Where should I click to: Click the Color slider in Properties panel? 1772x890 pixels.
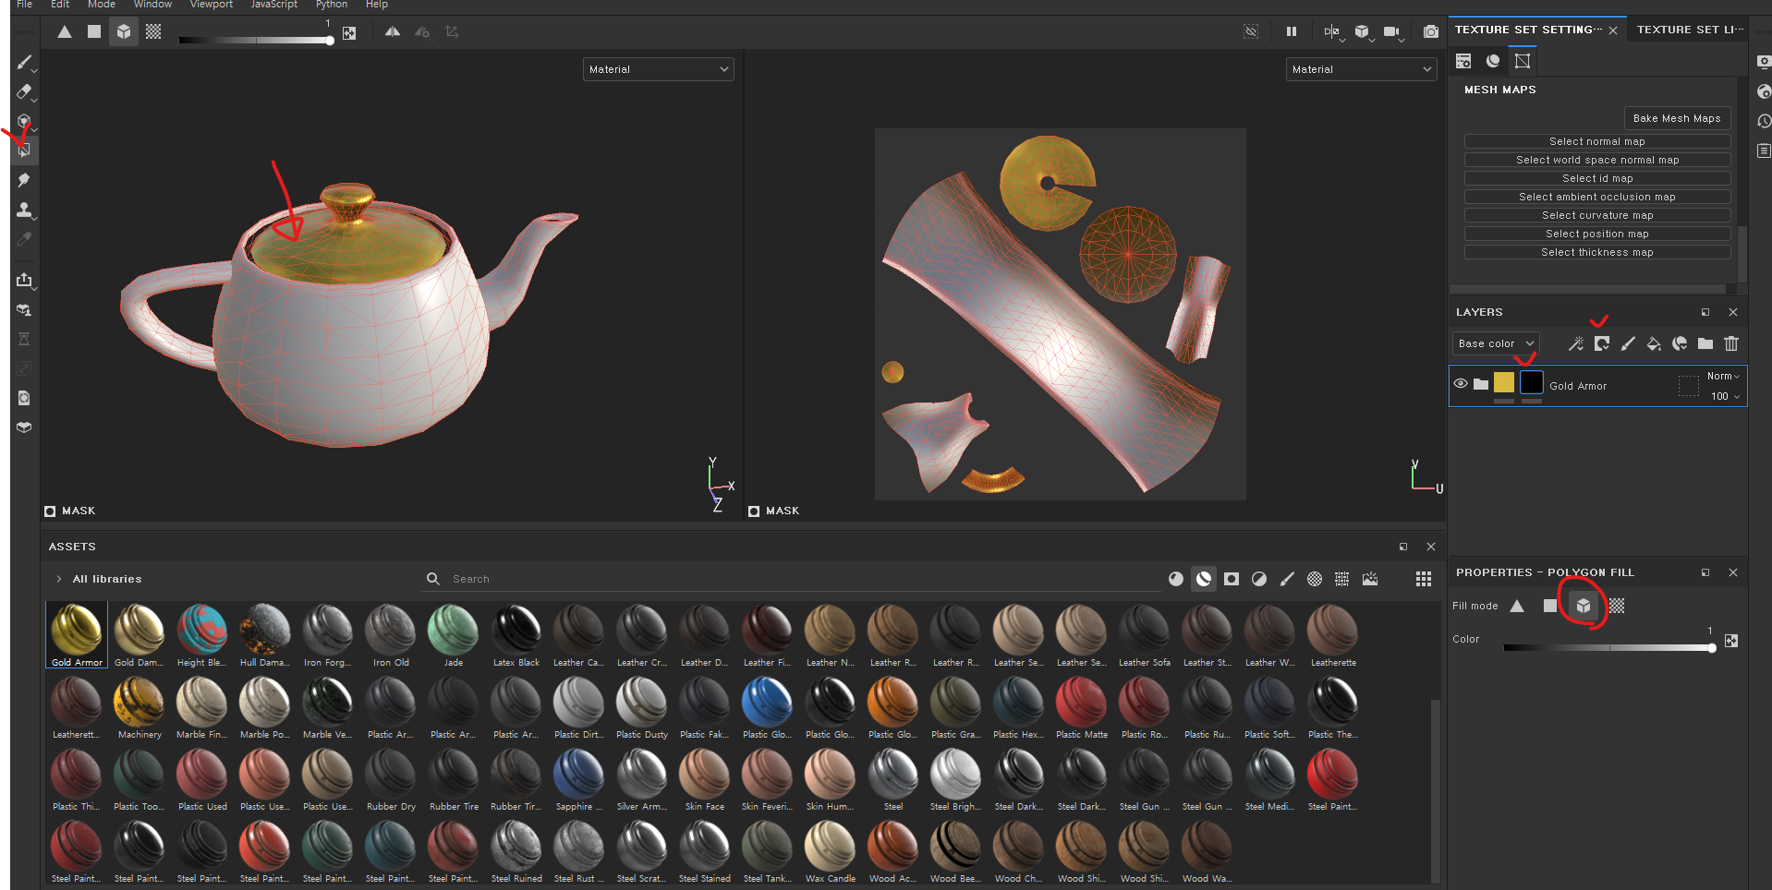[x=1608, y=648]
